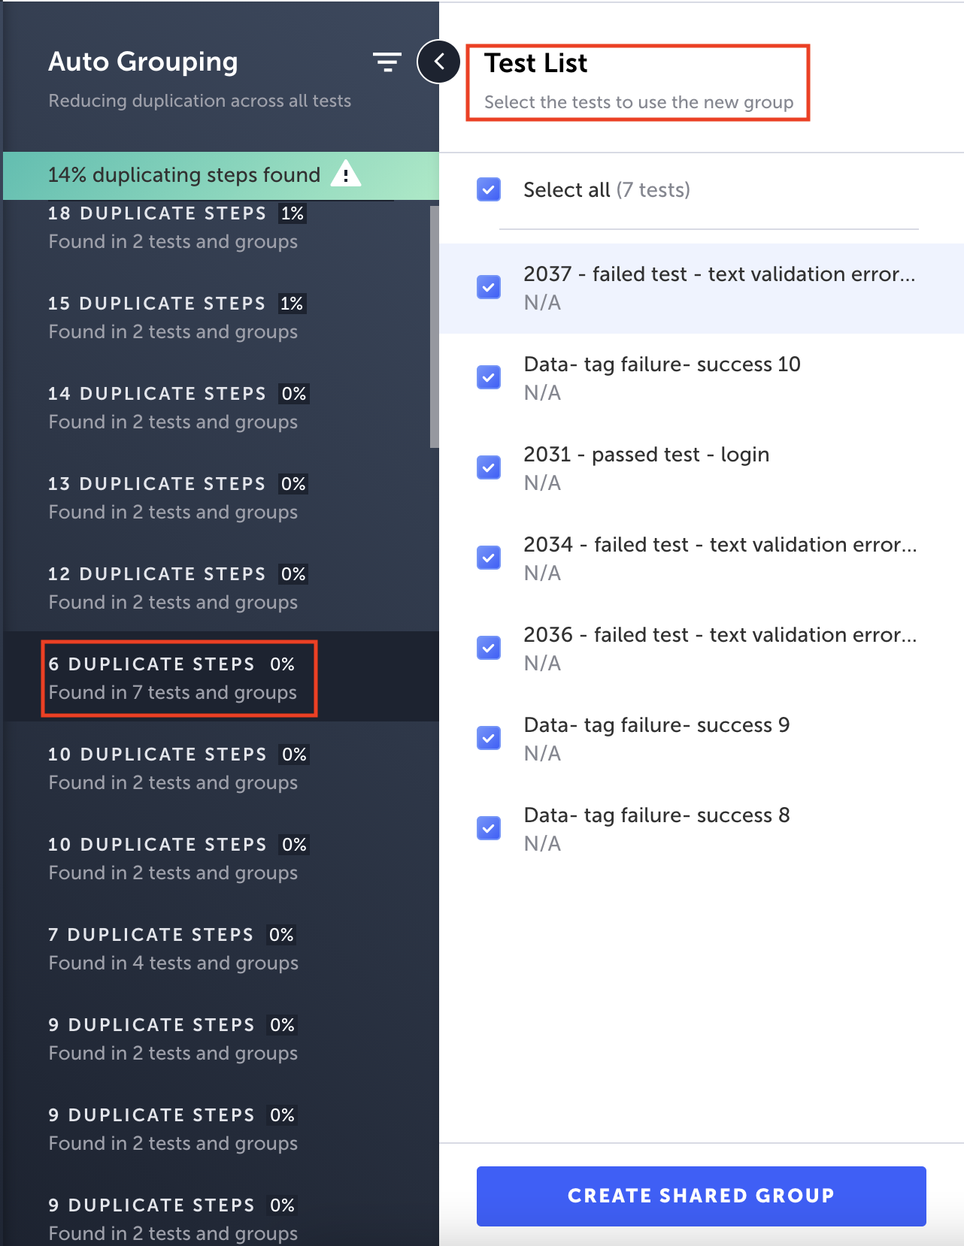The width and height of the screenshot is (964, 1246).
Task: Select the 18 Duplicate Steps group
Action: 173,228
